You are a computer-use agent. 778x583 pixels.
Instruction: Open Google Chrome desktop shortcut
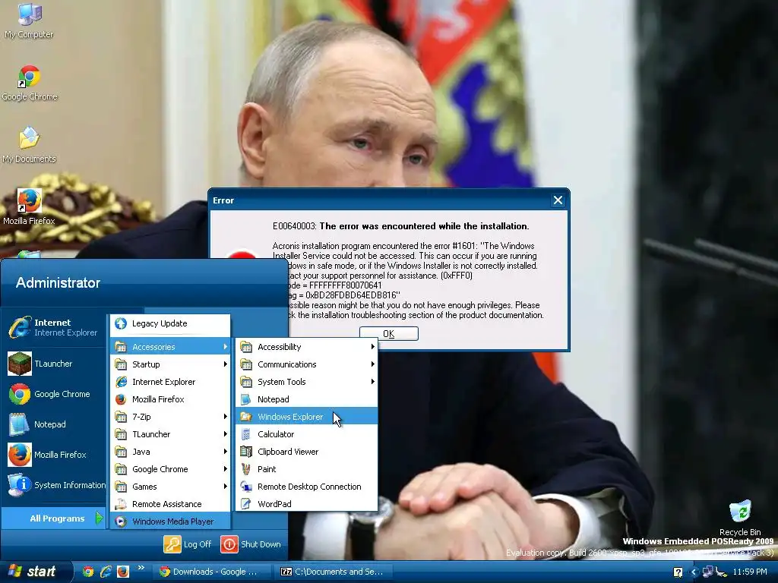point(30,84)
